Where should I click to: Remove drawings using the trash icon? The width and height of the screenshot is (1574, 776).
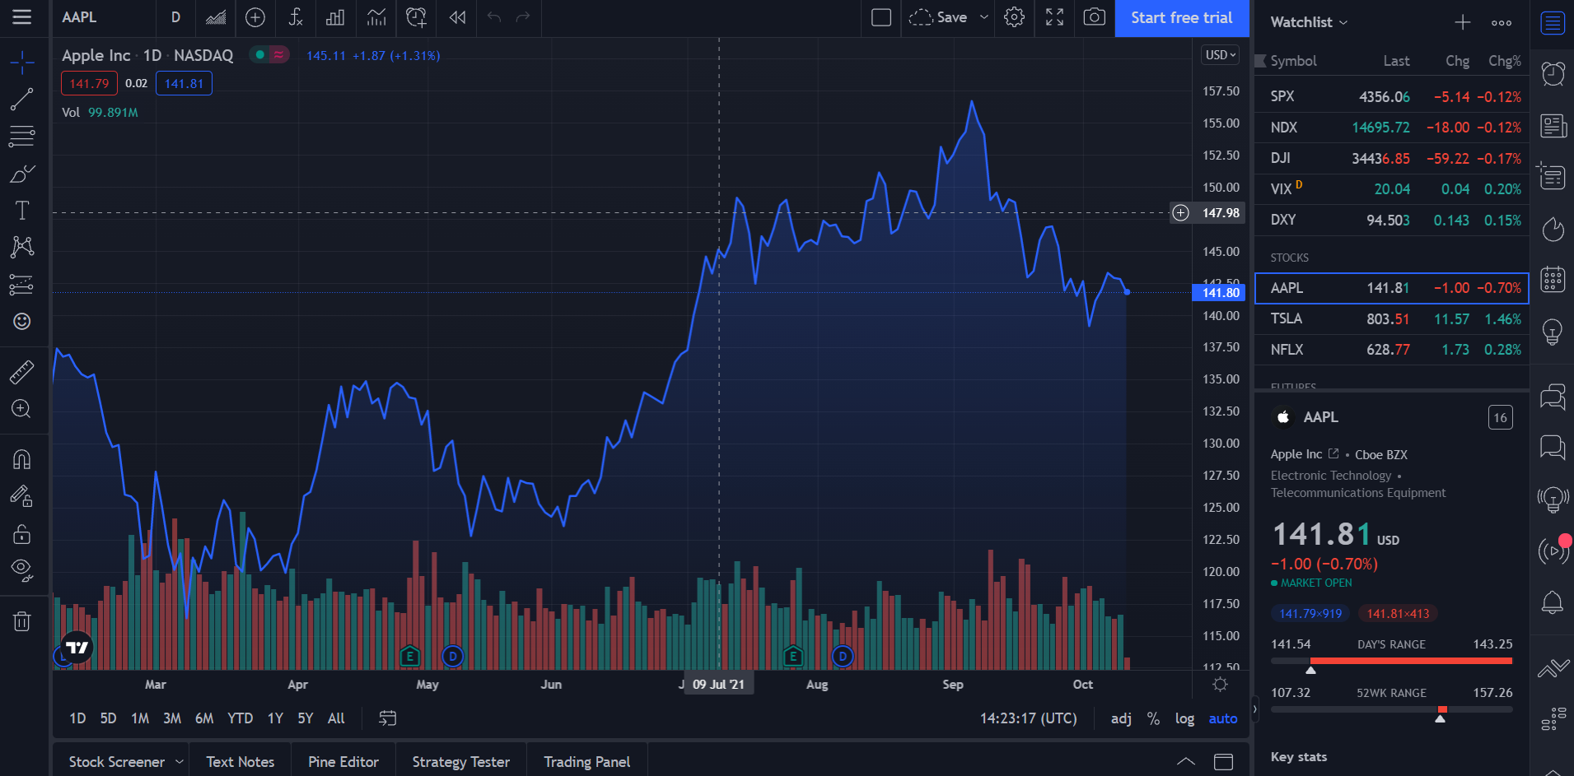point(22,621)
